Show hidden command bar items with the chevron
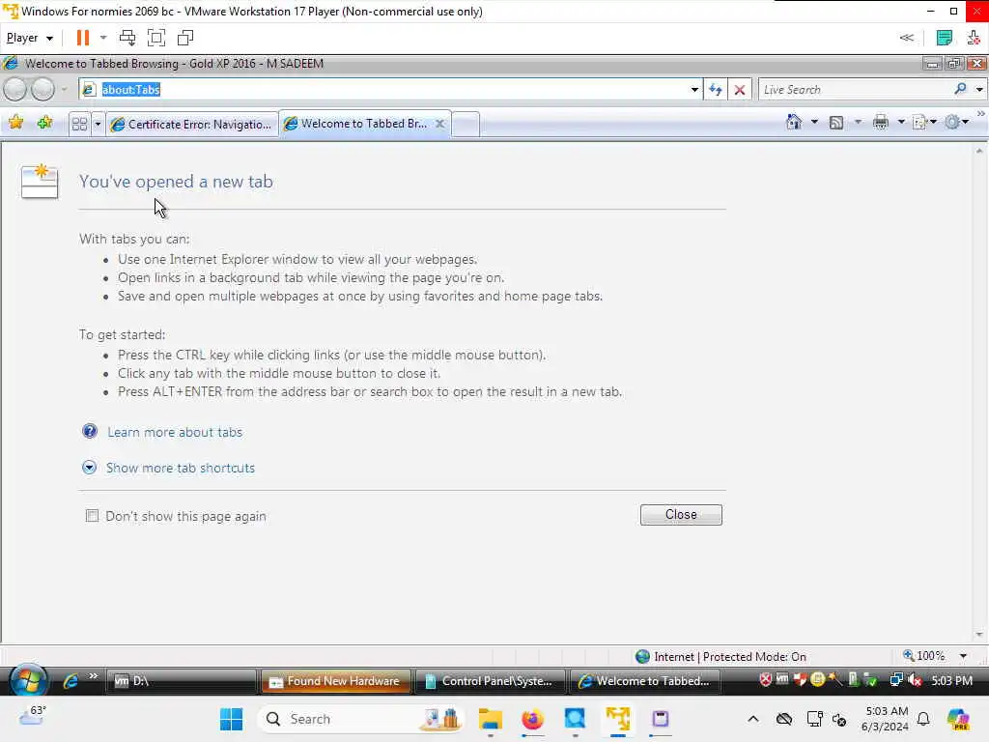This screenshot has width=989, height=742. pos(981,114)
